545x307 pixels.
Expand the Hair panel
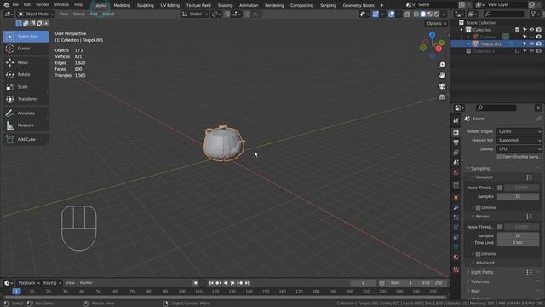475,291
